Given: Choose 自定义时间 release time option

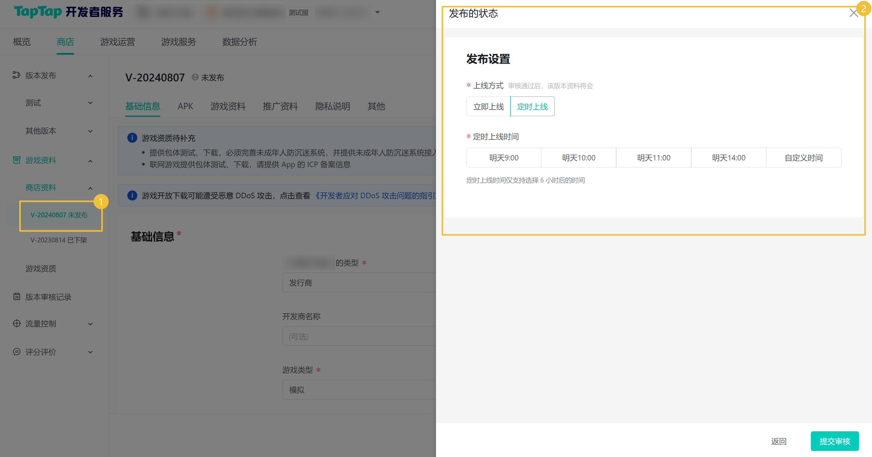Looking at the screenshot, I should pyautogui.click(x=804, y=158).
